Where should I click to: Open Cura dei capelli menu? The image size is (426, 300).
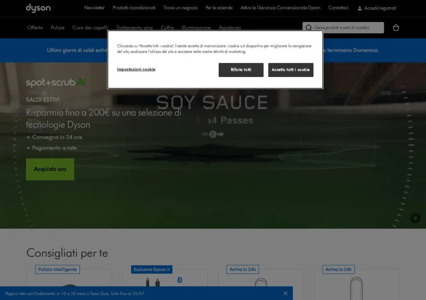click(x=90, y=28)
